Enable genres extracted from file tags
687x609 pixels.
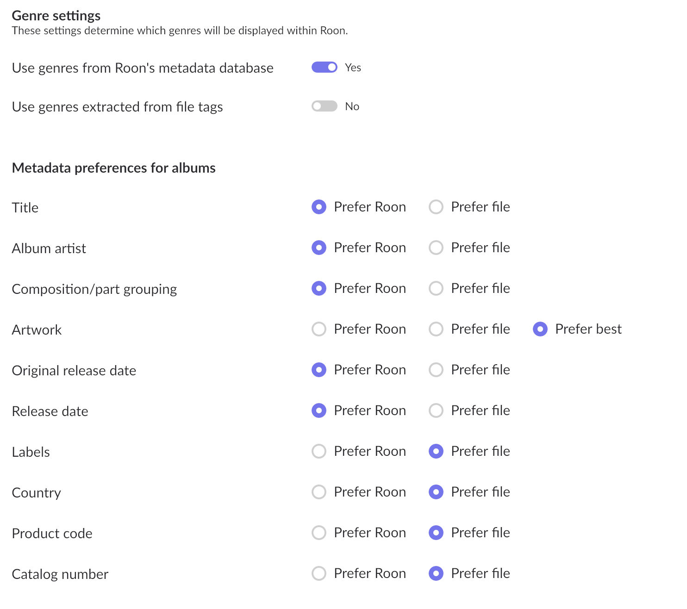324,106
